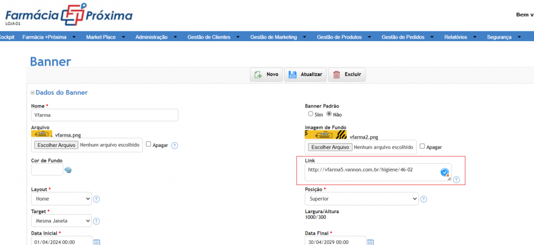
Task: Click the blue checkmark icon in Link field
Action: [444, 173]
